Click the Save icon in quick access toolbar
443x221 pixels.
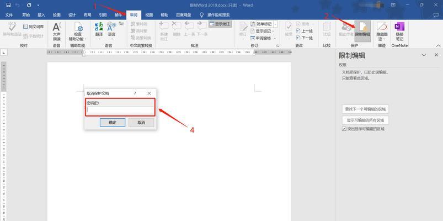pyautogui.click(x=8, y=5)
